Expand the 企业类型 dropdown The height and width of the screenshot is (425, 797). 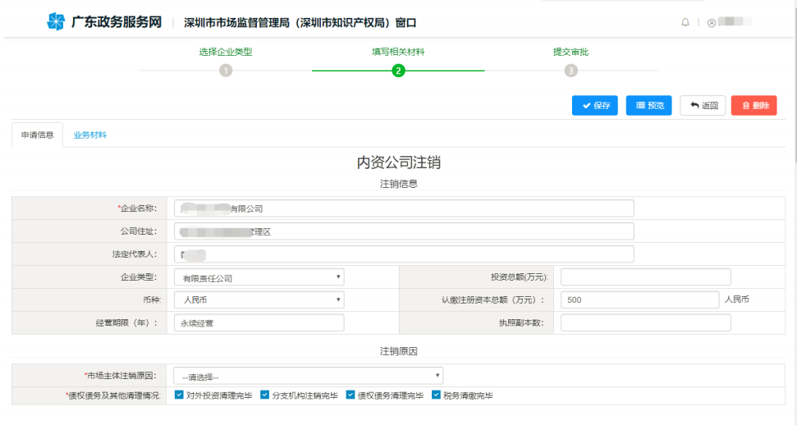click(259, 277)
